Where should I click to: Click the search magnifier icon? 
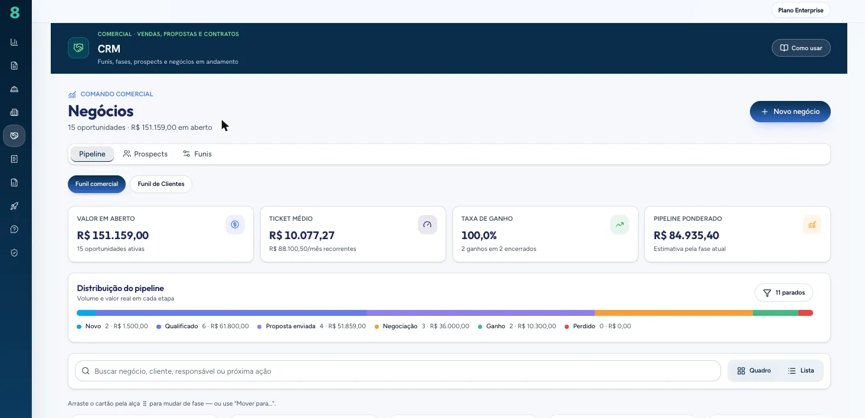pos(86,371)
